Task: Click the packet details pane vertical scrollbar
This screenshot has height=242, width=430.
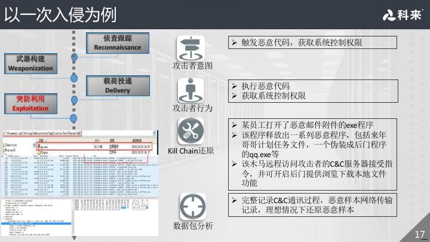Action: pos(72,218)
